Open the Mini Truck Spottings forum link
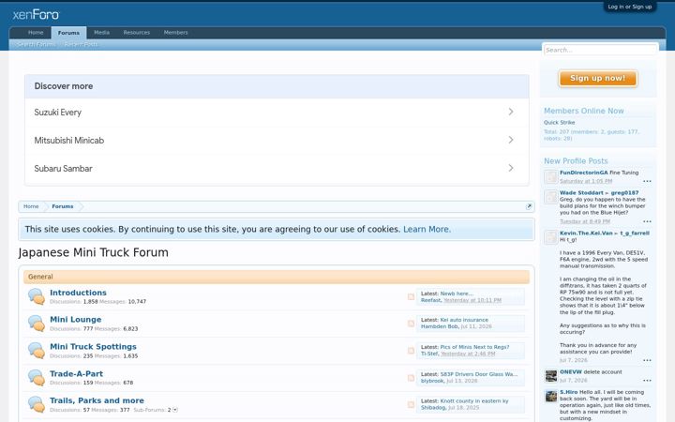675x422 pixels. [x=93, y=347]
